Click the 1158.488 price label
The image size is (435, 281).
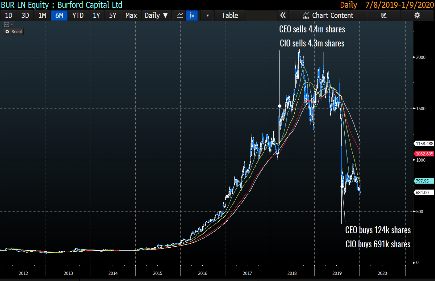[x=424, y=144]
